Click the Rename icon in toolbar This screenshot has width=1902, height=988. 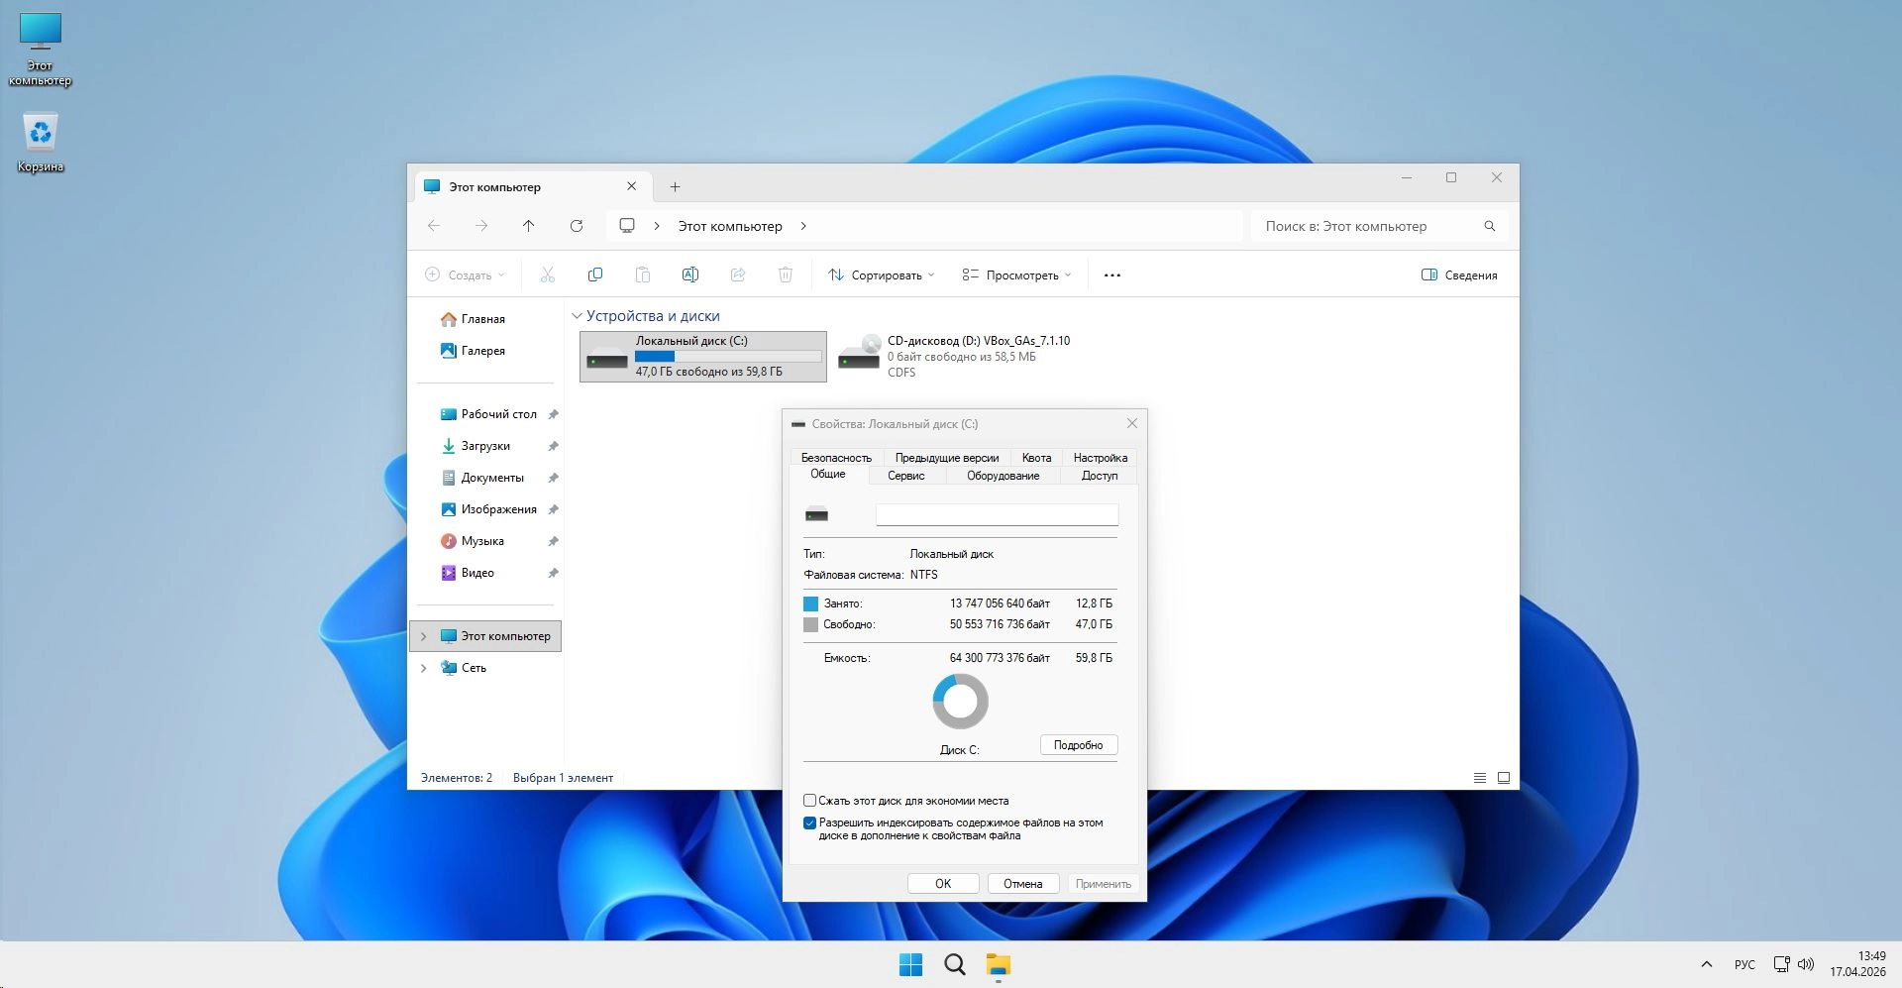click(x=689, y=274)
